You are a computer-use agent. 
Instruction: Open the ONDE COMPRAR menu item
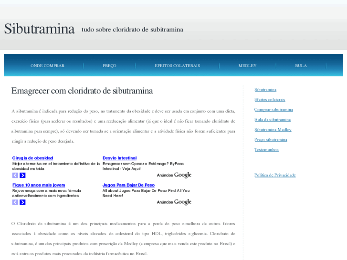pos(48,66)
